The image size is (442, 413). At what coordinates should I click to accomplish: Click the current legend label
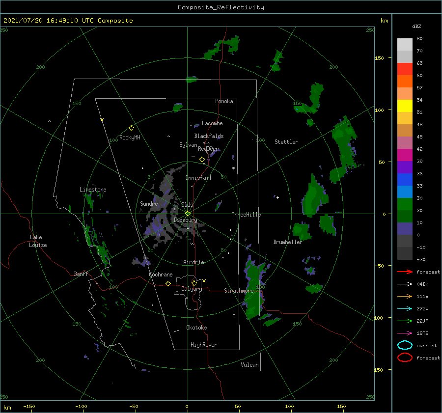pos(427,346)
